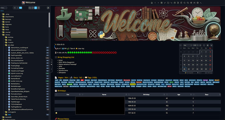
Task: Sort table by Birthday column
Action: (146, 95)
